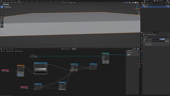170x96 pixels.
Task: Open the node editor Add menu
Action: (x=10, y=49)
